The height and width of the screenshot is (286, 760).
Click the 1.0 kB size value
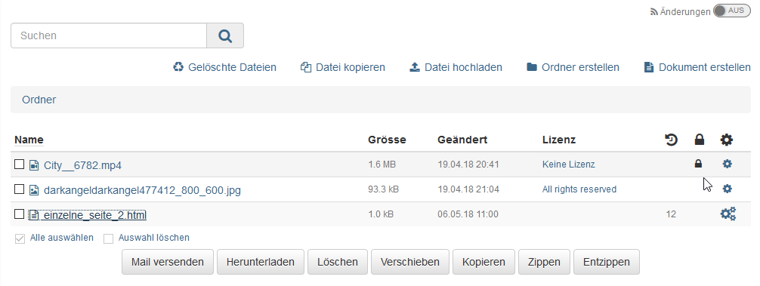pyautogui.click(x=381, y=214)
